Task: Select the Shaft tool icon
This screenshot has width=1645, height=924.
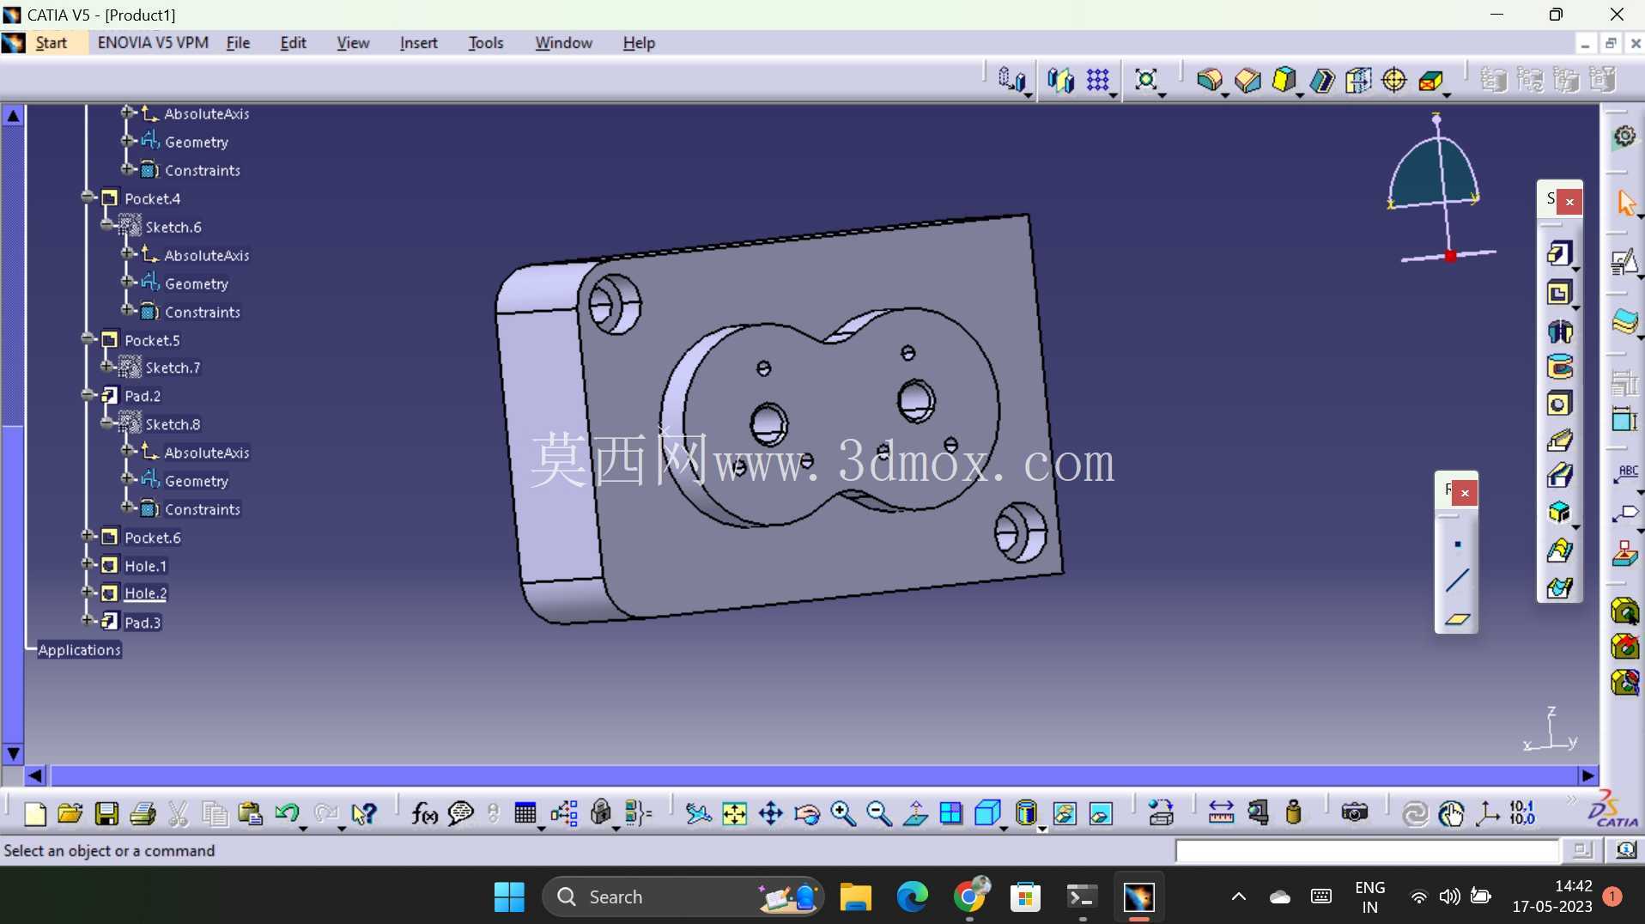Action: pyautogui.click(x=1559, y=331)
